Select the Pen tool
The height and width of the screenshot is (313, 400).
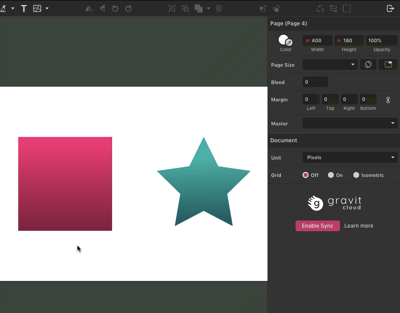[x=4, y=8]
